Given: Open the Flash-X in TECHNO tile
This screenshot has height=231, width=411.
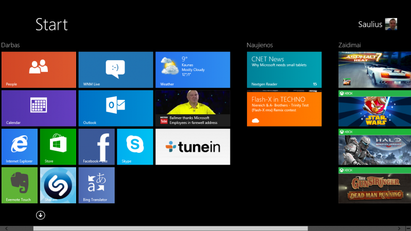Looking at the screenshot, I should coord(284,109).
